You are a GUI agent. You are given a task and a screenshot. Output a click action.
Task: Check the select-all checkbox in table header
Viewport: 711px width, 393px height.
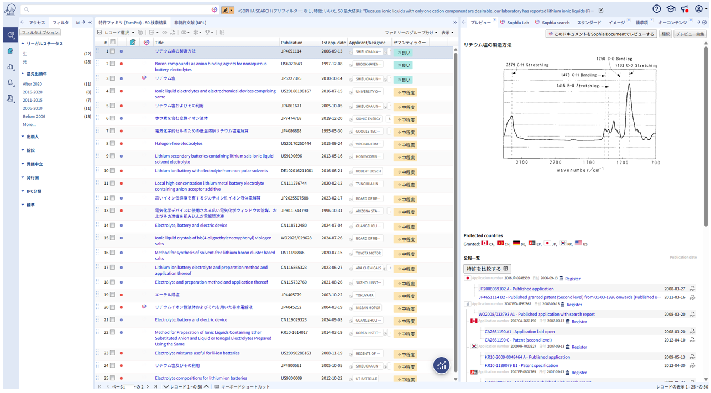click(x=113, y=42)
